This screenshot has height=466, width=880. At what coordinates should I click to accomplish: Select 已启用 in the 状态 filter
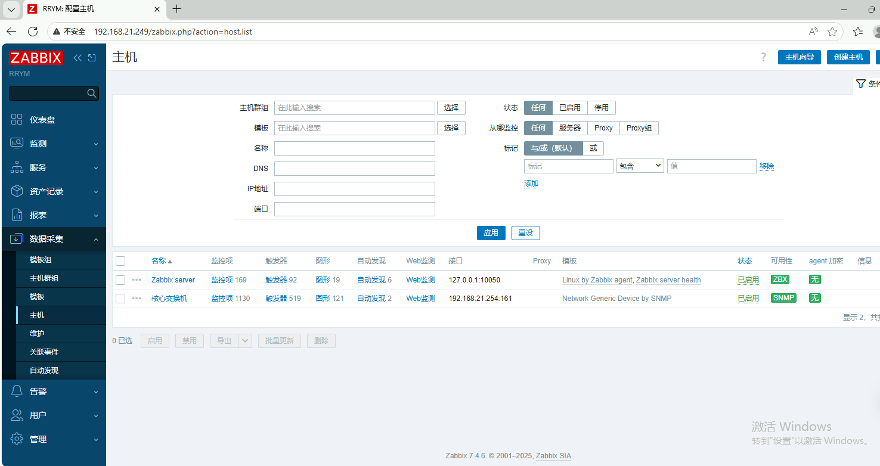pos(569,108)
